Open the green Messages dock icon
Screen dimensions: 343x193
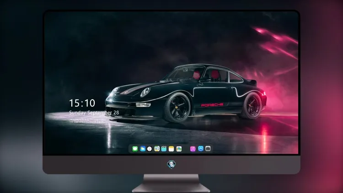tap(135, 149)
